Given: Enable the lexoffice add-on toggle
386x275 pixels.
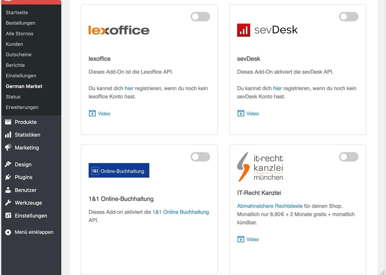Looking at the screenshot, I should pos(200,17).
